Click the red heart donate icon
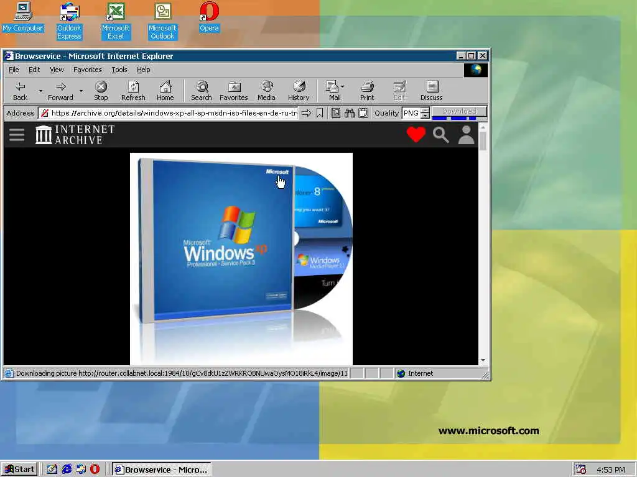The image size is (637, 477). tap(416, 134)
